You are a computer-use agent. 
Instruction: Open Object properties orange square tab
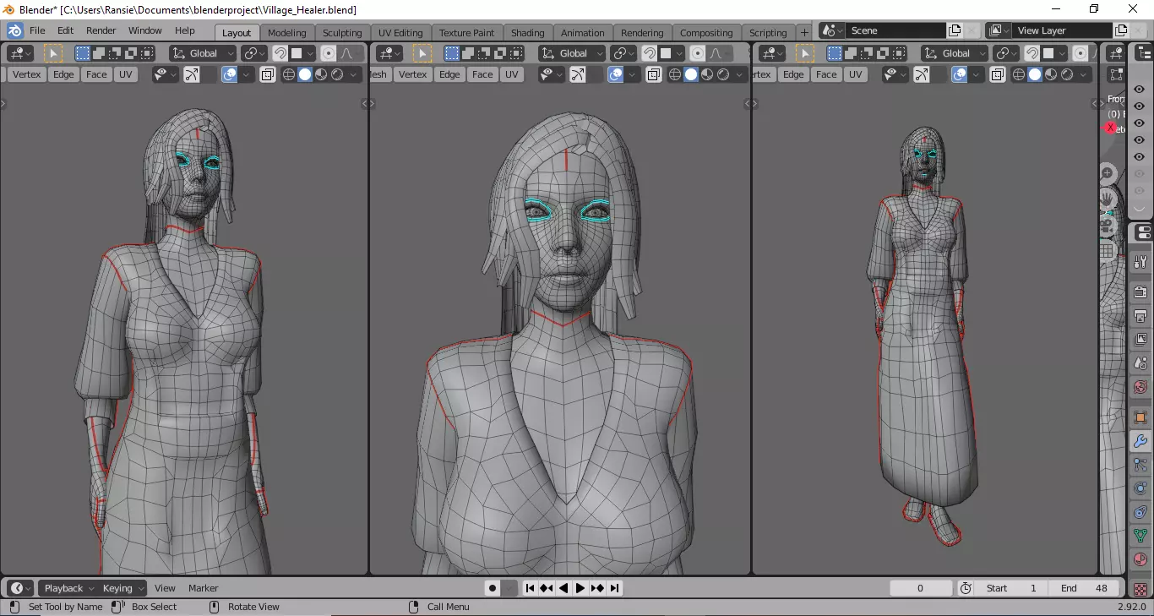pyautogui.click(x=1140, y=417)
